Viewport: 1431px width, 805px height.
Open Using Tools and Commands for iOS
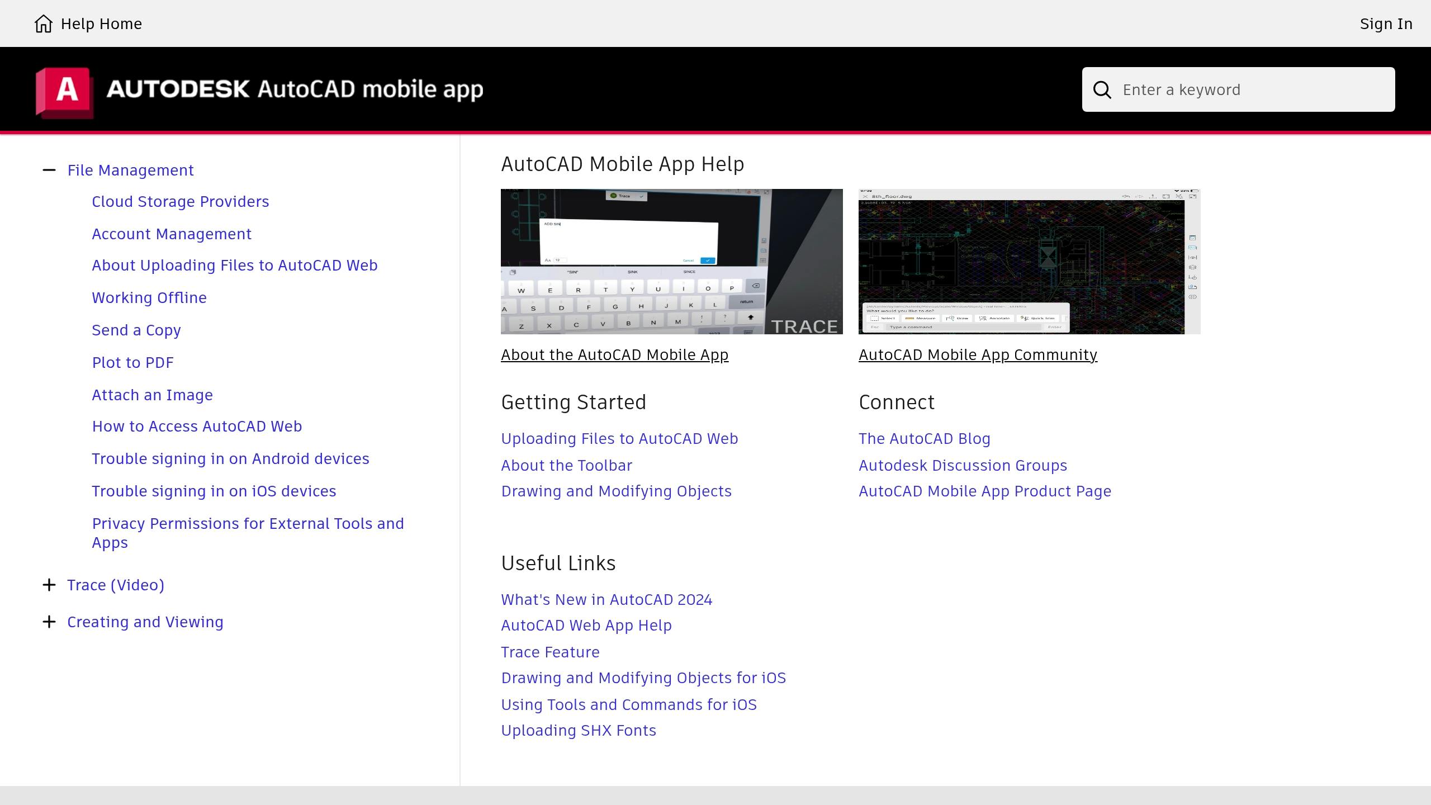point(629,704)
